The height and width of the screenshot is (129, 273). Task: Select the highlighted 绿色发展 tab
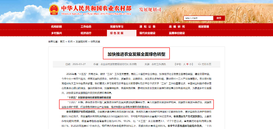point(117,33)
